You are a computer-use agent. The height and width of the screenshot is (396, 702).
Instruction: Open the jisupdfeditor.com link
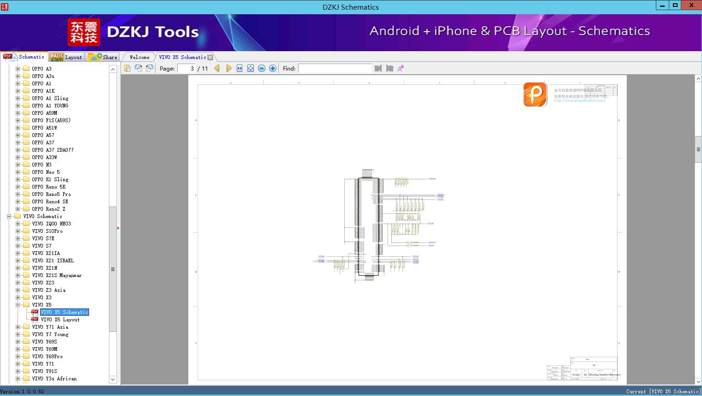580,100
